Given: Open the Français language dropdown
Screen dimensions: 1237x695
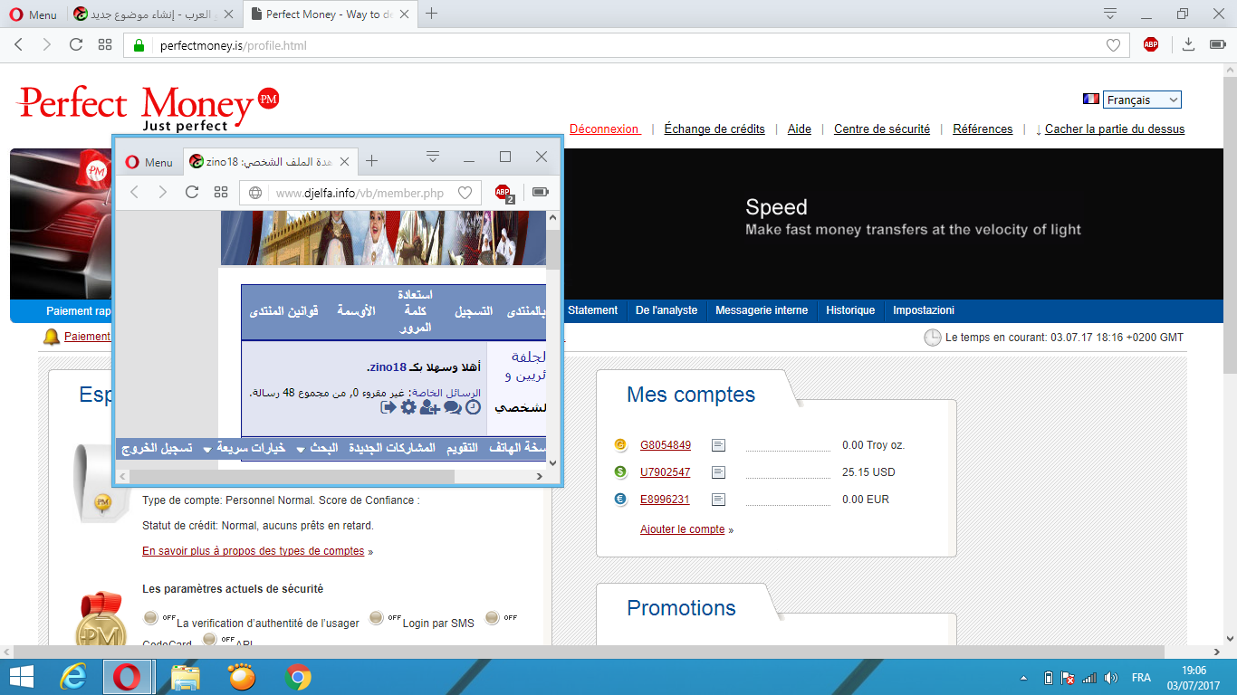Looking at the screenshot, I should point(1142,100).
